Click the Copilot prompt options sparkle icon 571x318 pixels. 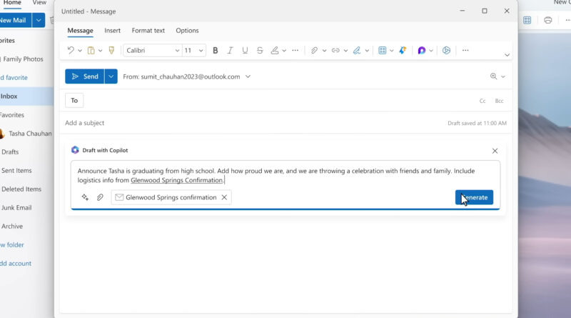coord(85,197)
